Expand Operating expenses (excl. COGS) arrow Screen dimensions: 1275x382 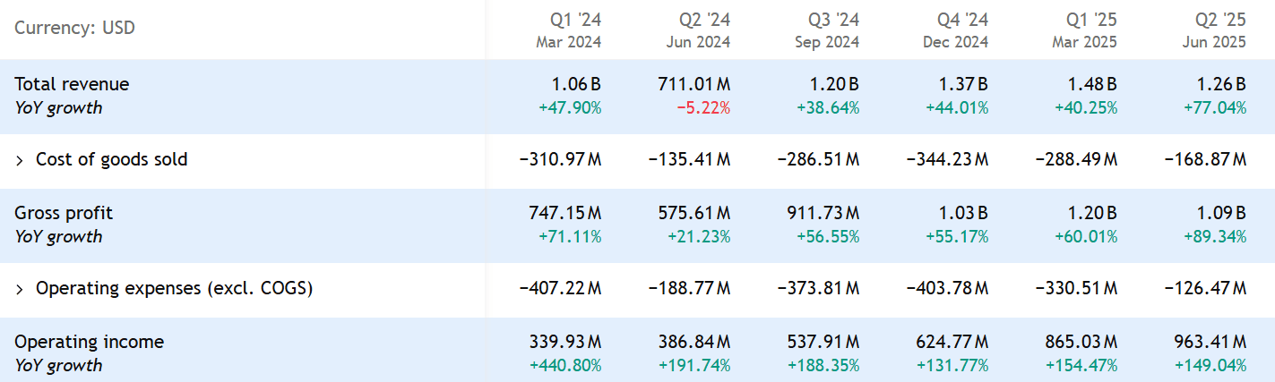(20, 289)
